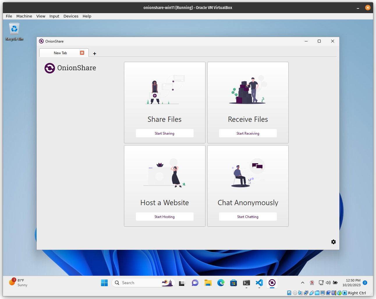Image resolution: width=376 pixels, height=299 pixels.
Task: Click the hard disk activity icon in status bar
Action: point(289,293)
